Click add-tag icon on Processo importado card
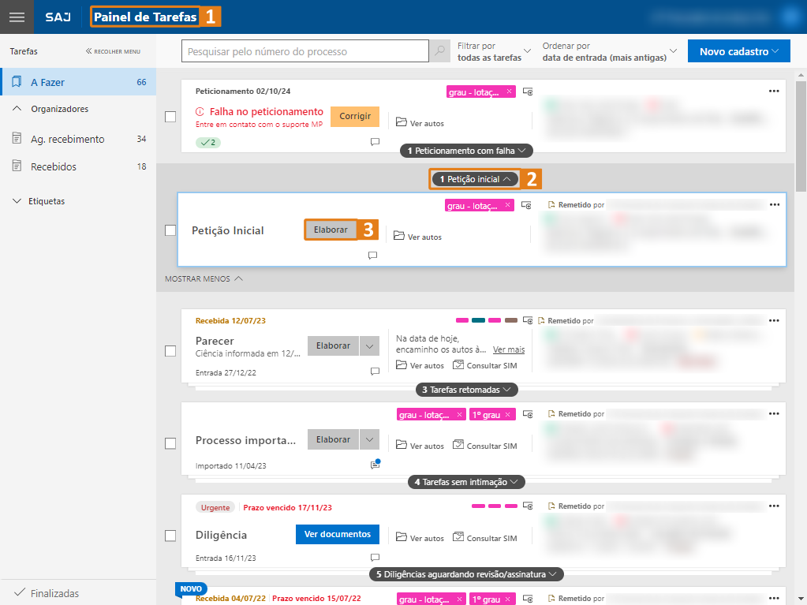Viewport: 807px width, 605px height. 527,414
